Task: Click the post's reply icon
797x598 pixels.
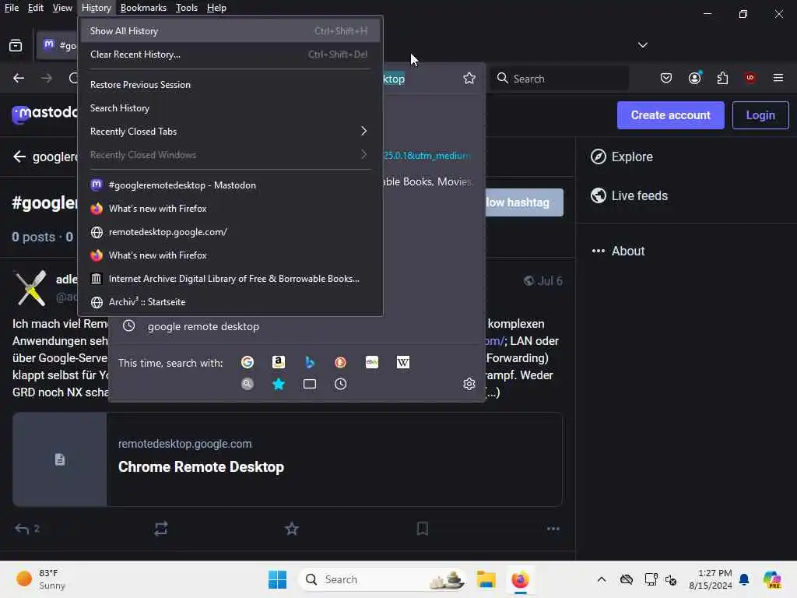Action: [x=22, y=529]
